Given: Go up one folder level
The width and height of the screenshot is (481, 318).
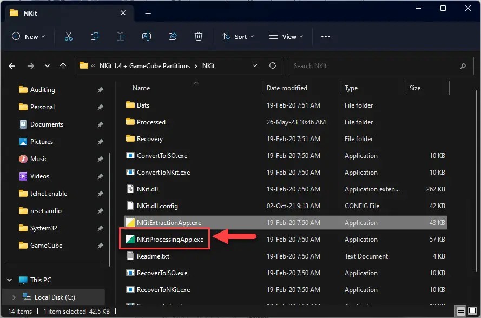Looking at the screenshot, I should (x=63, y=66).
